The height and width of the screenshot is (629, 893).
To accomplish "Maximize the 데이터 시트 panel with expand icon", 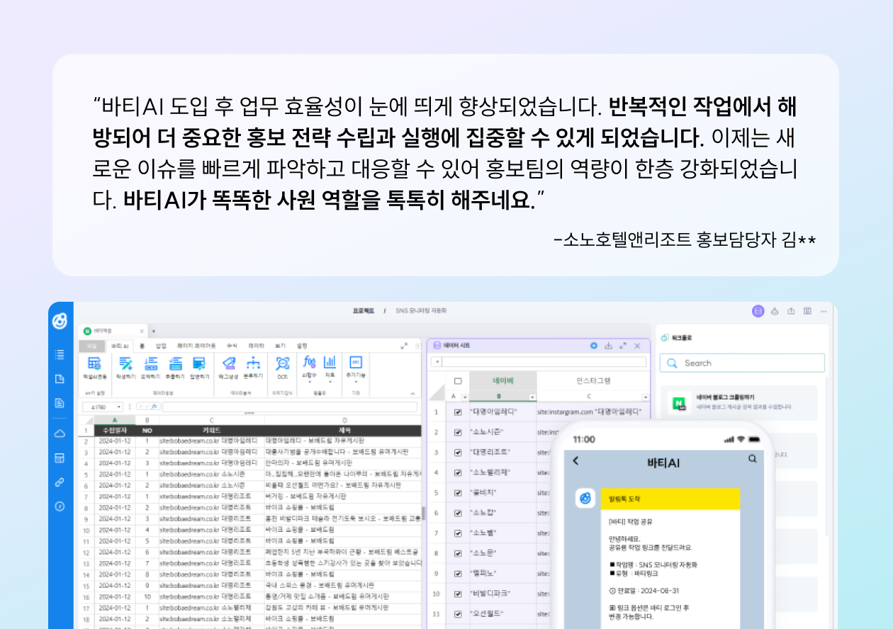I will (x=623, y=346).
